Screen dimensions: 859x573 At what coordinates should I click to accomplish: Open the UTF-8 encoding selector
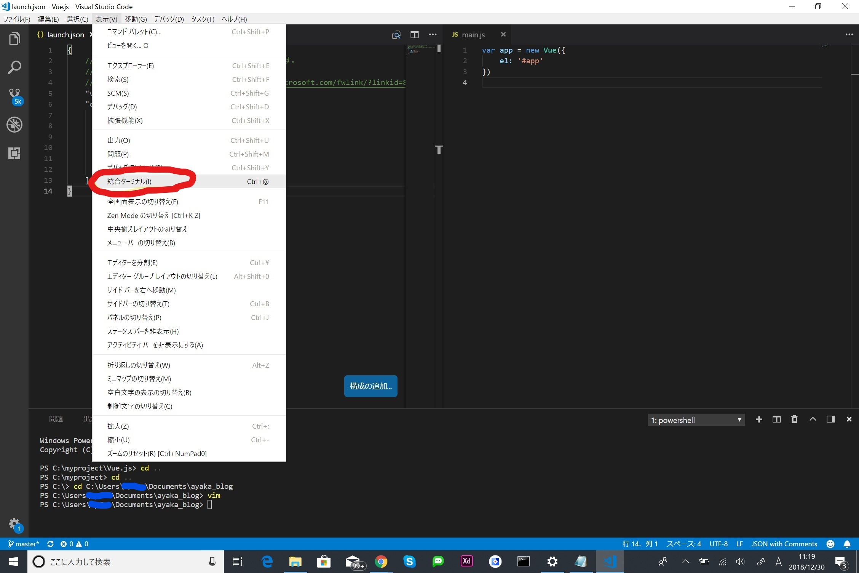click(x=718, y=544)
